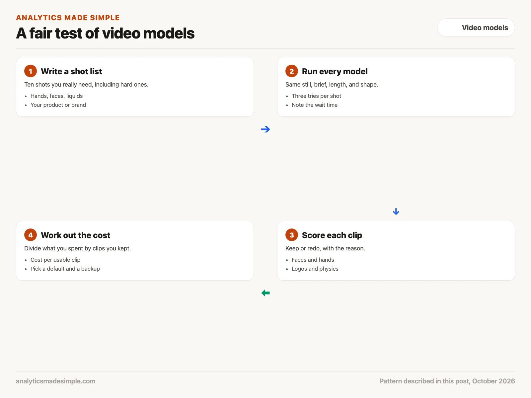Click the bullet Faces and hands
Image resolution: width=531 pixels, height=398 pixels.
pos(313,260)
